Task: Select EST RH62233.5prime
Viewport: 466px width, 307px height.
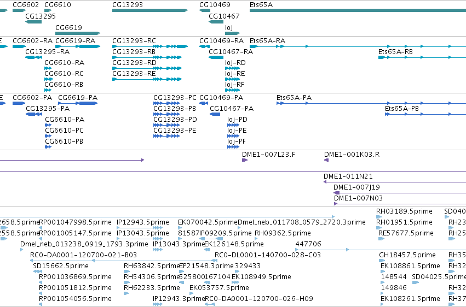Action: point(152,288)
